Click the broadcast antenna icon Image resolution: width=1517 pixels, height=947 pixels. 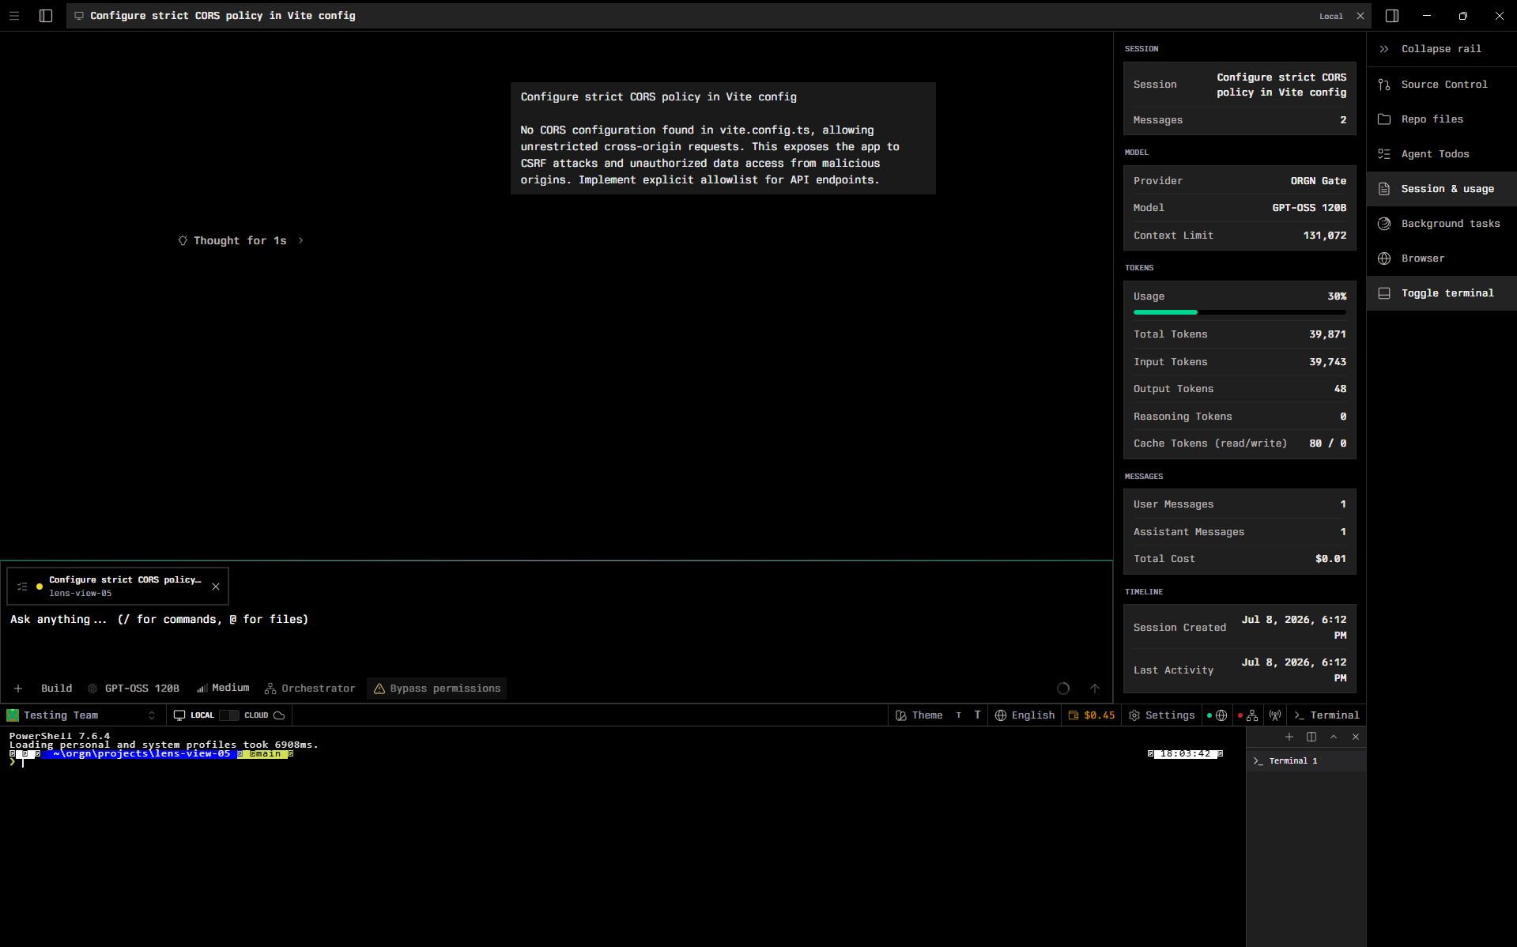point(1275,715)
